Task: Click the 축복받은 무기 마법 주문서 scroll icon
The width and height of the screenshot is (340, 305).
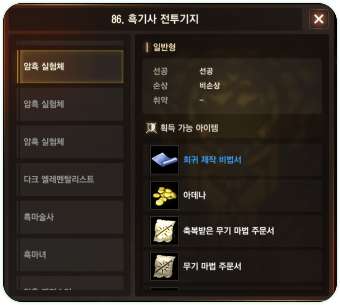Action: pos(164,231)
